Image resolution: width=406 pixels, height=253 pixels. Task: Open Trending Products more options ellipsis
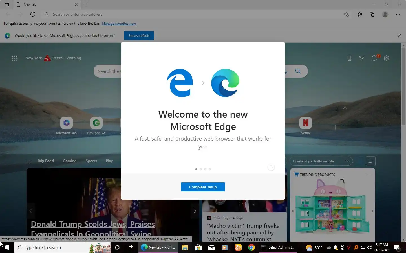[x=369, y=175]
